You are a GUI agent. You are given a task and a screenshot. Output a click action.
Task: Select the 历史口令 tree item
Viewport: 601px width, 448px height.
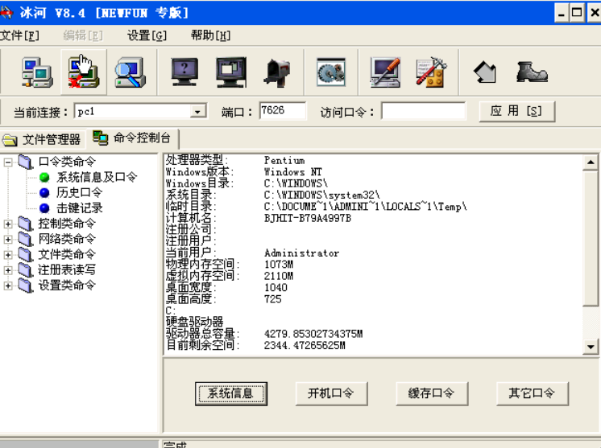(79, 192)
